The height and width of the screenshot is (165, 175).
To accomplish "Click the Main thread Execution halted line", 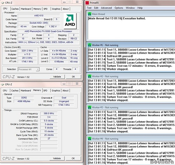I will click(117, 19).
